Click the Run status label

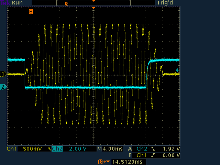click(x=17, y=3)
